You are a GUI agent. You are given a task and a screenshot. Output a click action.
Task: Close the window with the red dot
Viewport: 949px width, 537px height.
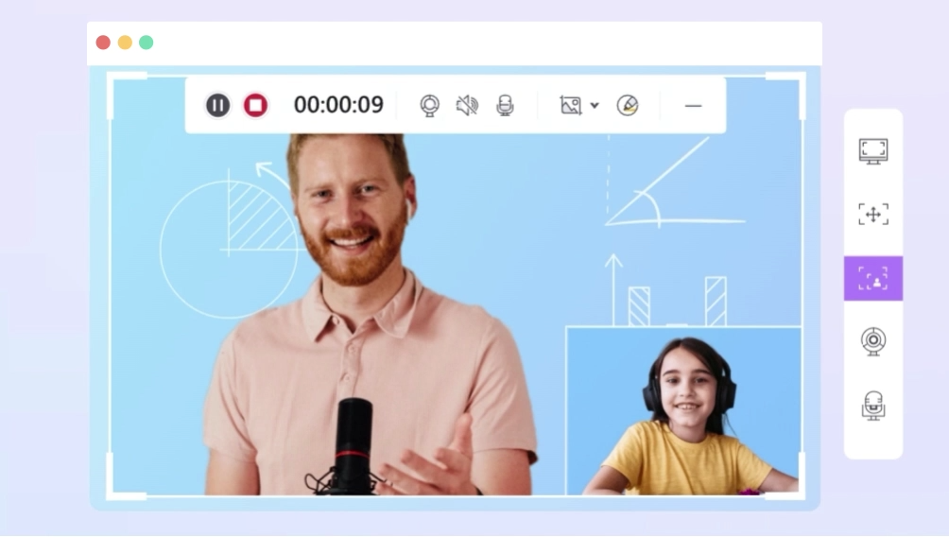coord(103,43)
